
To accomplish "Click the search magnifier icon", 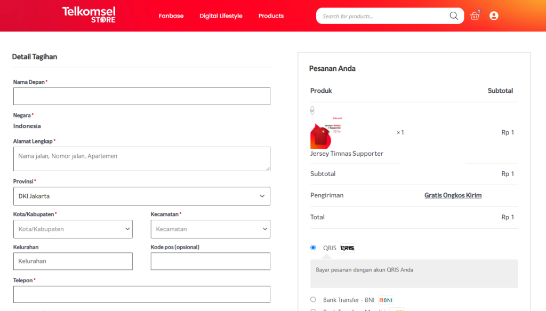I will 454,16.
